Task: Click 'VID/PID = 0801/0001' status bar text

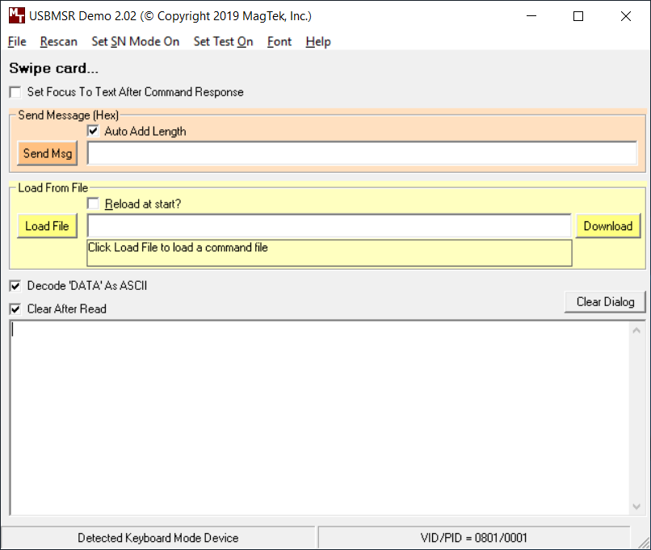Action: click(474, 538)
